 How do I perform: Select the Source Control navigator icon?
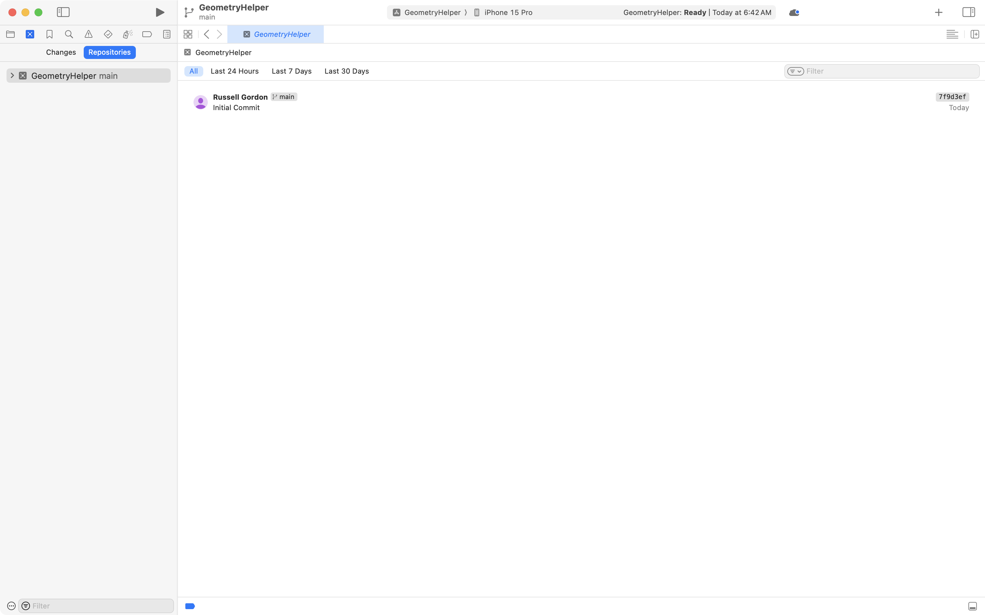[x=30, y=34]
